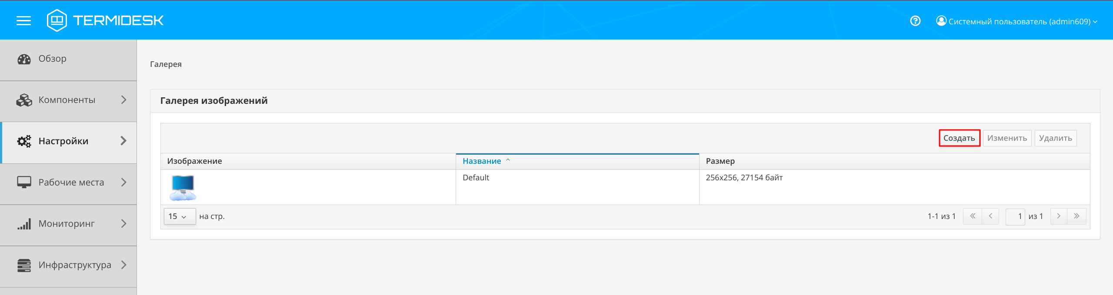The width and height of the screenshot is (1113, 295).
Task: Click the Termidesk logo icon
Action: (x=57, y=20)
